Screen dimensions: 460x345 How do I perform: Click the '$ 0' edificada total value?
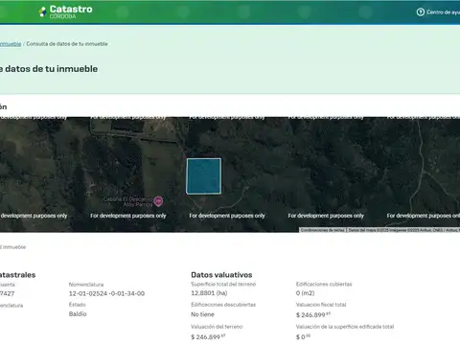303,336
